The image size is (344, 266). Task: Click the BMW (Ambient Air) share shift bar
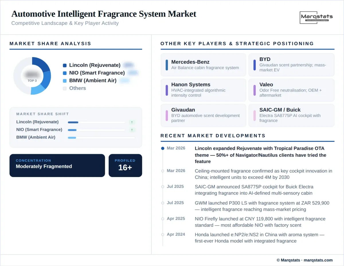coord(101,138)
